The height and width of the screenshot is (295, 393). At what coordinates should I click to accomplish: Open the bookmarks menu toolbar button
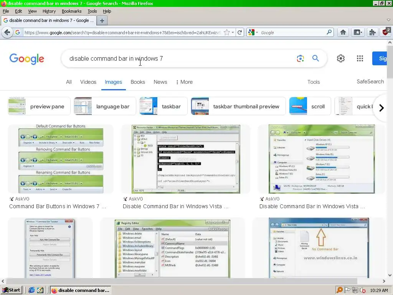click(358, 32)
